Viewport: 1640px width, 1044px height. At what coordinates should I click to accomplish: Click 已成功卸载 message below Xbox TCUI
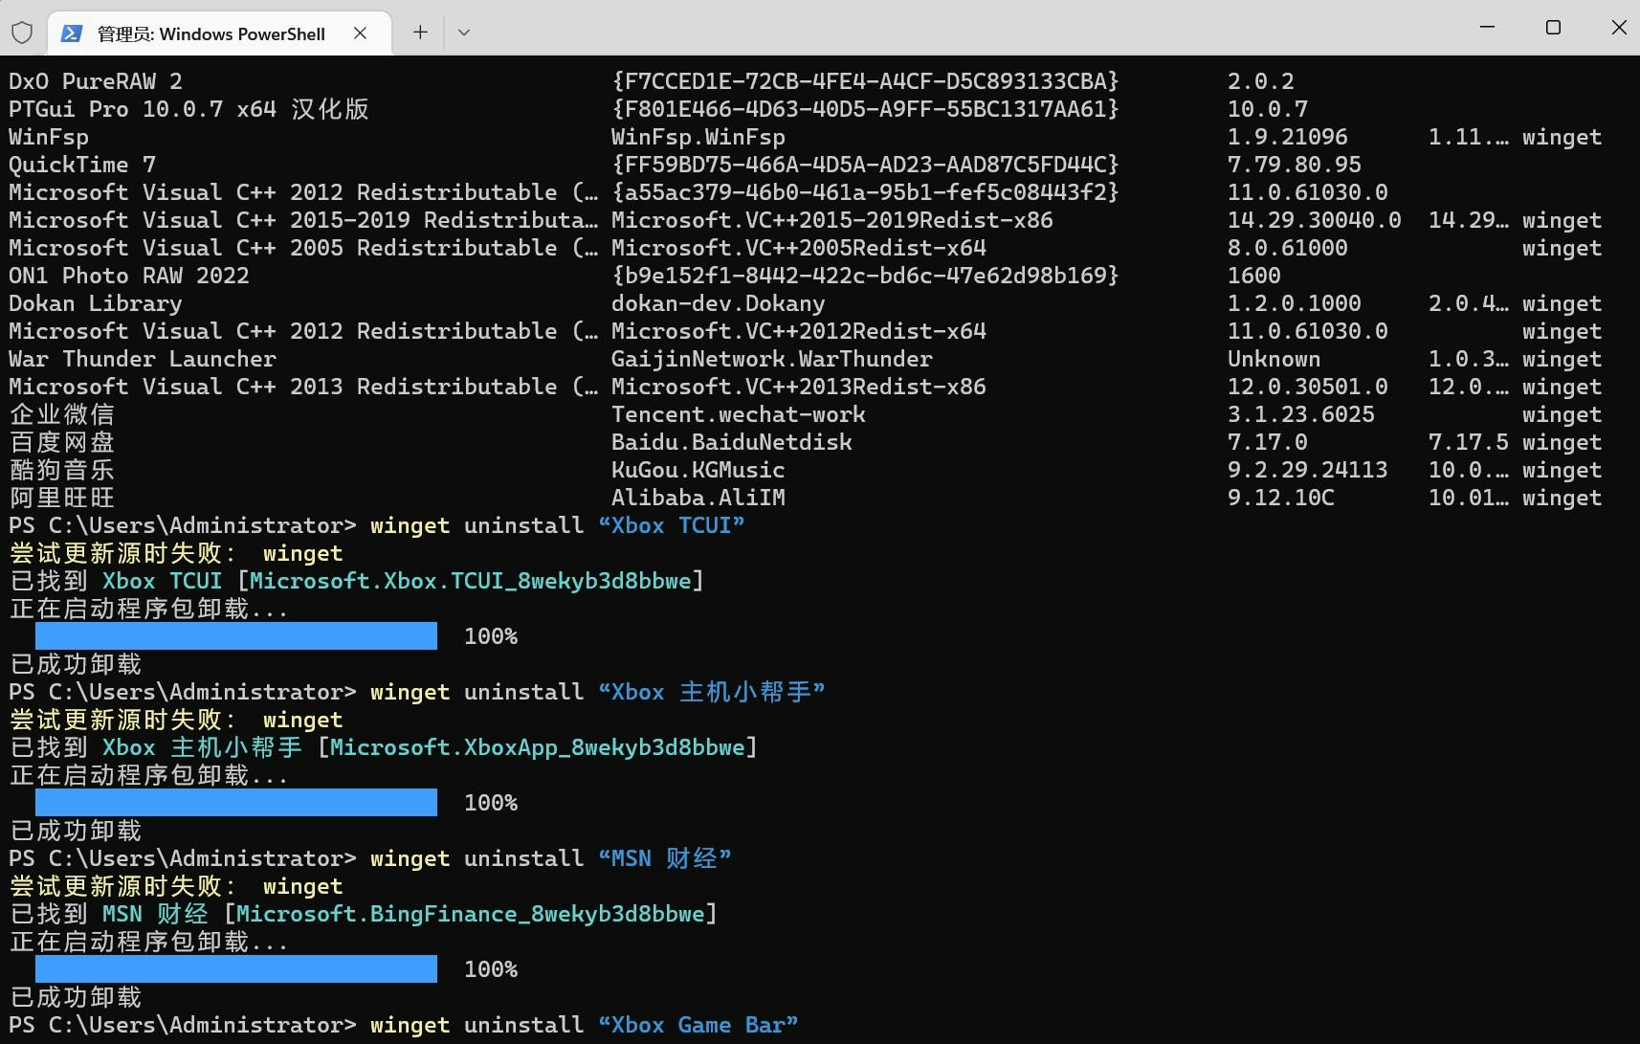[x=76, y=664]
